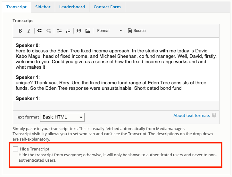232x177 pixels.
Task: Click the editor's bottom status bar
Action: [x=116, y=106]
